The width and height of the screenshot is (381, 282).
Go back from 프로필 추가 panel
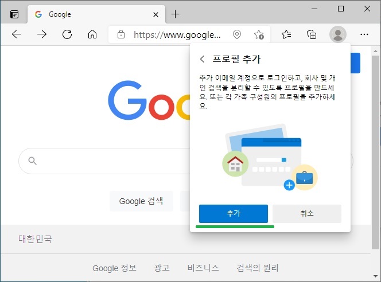(x=202, y=59)
